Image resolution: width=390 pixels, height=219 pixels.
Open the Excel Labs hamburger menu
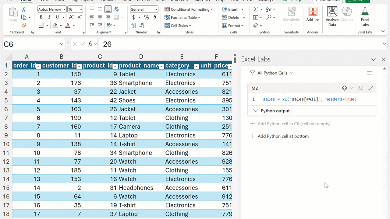[x=370, y=73]
